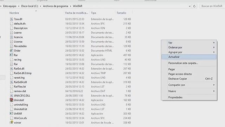Image resolution: width=225 pixels, height=127 pixels.
Task: Click the Archivo TMP type cell
Action: (98, 73)
